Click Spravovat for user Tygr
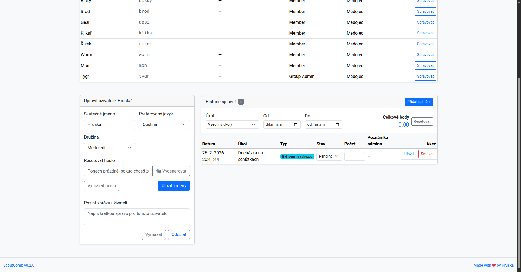This screenshot has height=272, width=521. click(425, 77)
